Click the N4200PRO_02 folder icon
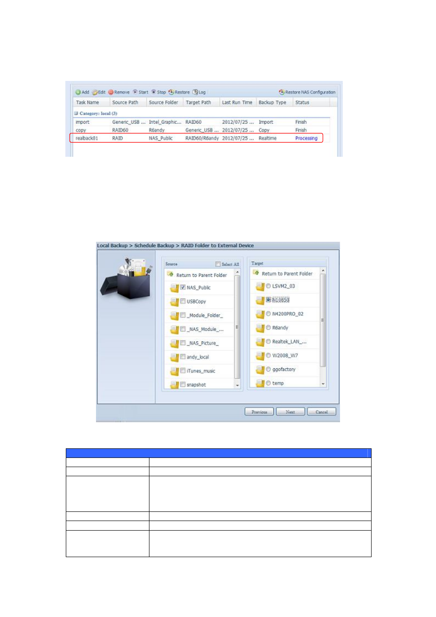The height and width of the screenshot is (617, 436). (260, 314)
